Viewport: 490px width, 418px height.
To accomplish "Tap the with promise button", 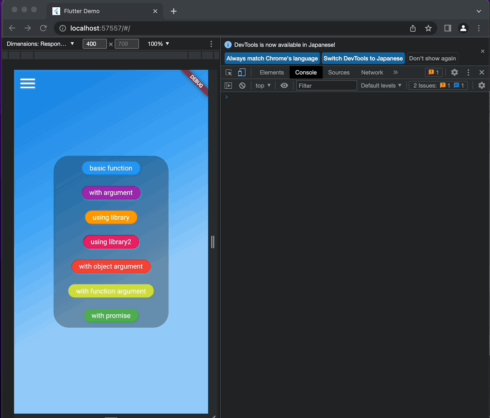I will click(111, 316).
